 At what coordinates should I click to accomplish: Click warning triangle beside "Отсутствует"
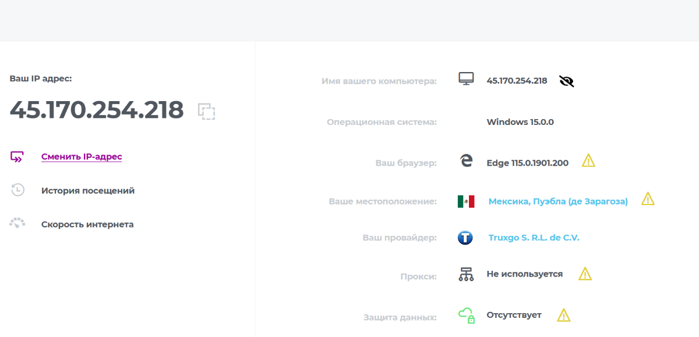pos(563,315)
